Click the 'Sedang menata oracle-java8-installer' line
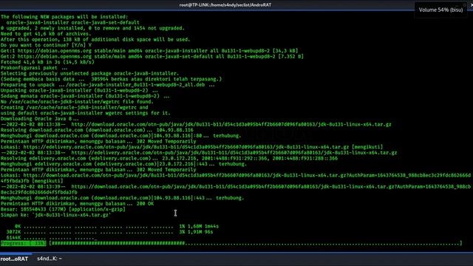Image resolution: width=473 pixels, height=266 pixels. pos(85,96)
